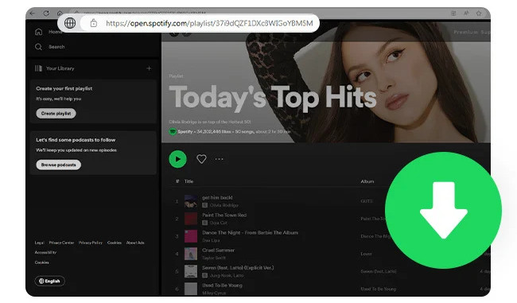Click the browser favorites star icon
This screenshot has height=303, width=517.
click(478, 14)
